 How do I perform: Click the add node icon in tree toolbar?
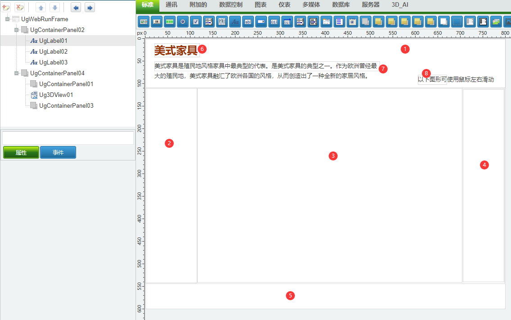point(6,7)
